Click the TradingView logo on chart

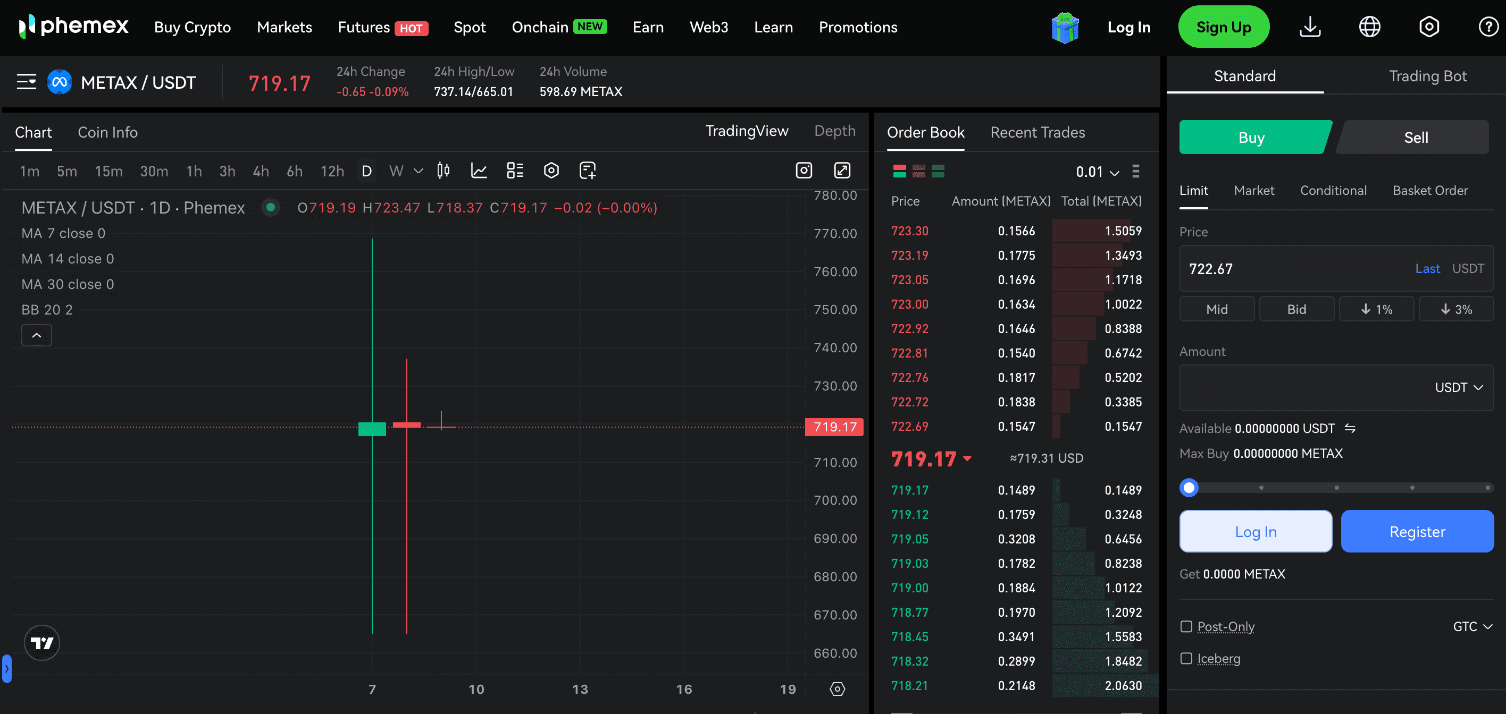[41, 642]
